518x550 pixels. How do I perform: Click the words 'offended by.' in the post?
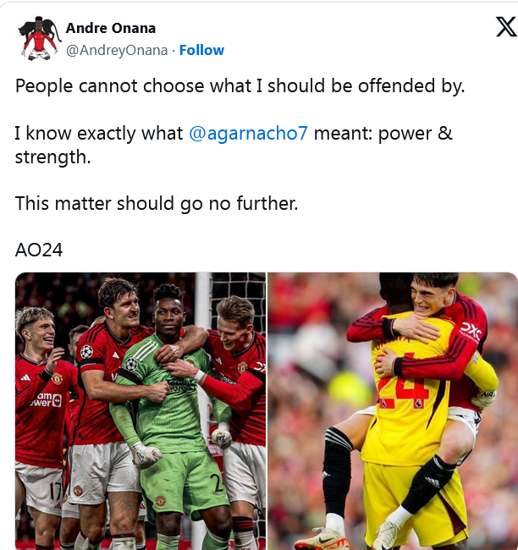pyautogui.click(x=411, y=86)
